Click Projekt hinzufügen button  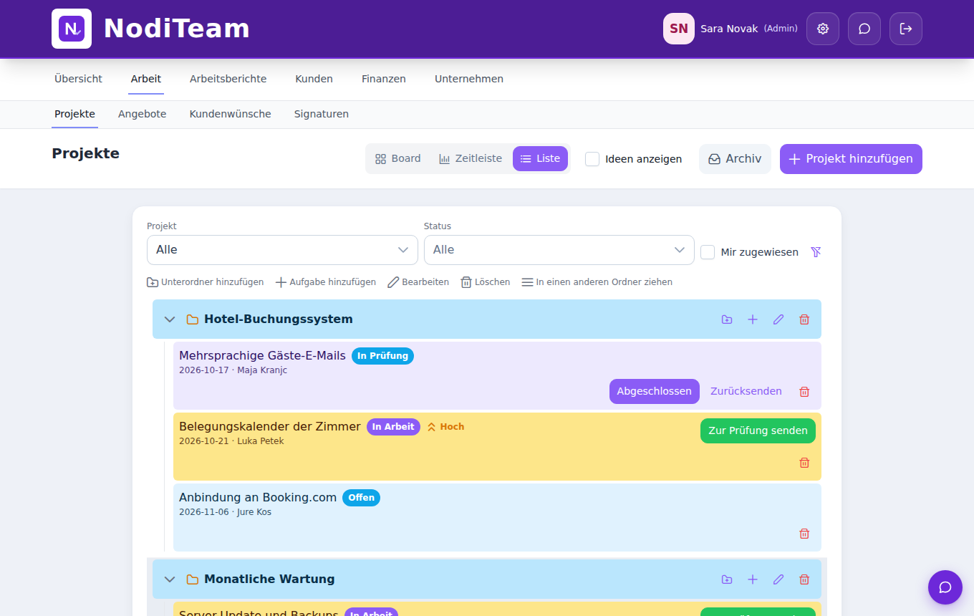(851, 159)
